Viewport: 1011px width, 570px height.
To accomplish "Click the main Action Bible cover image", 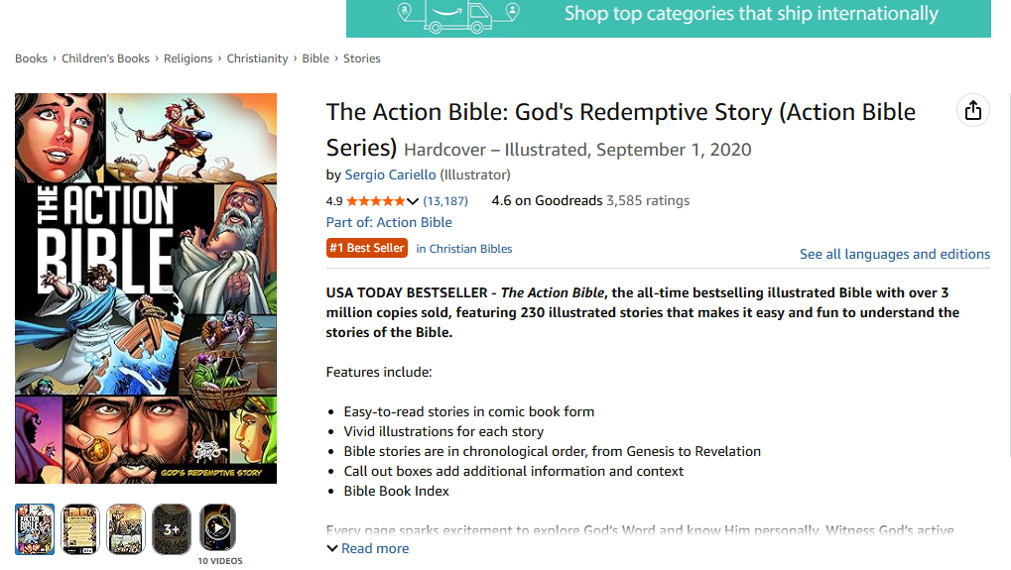I will click(x=146, y=288).
